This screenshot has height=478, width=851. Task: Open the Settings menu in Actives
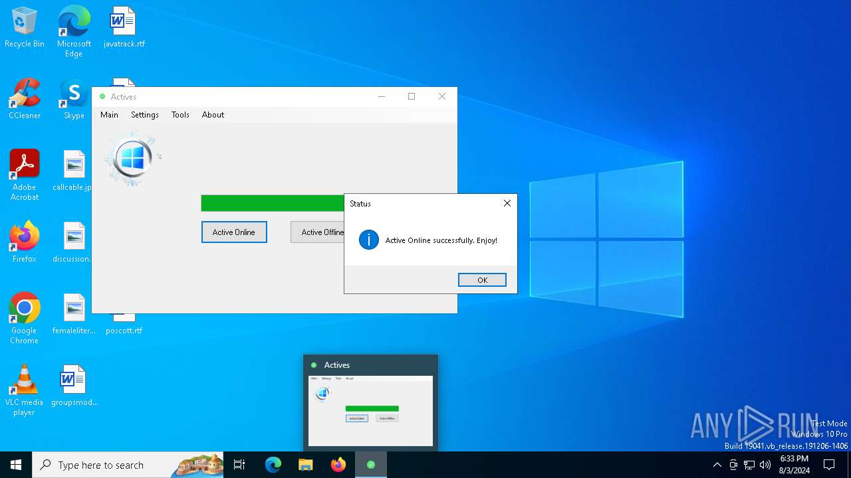145,115
